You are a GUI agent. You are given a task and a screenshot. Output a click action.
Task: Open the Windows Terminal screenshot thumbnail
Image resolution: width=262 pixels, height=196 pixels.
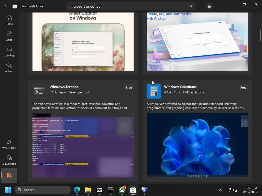pyautogui.click(x=83, y=145)
